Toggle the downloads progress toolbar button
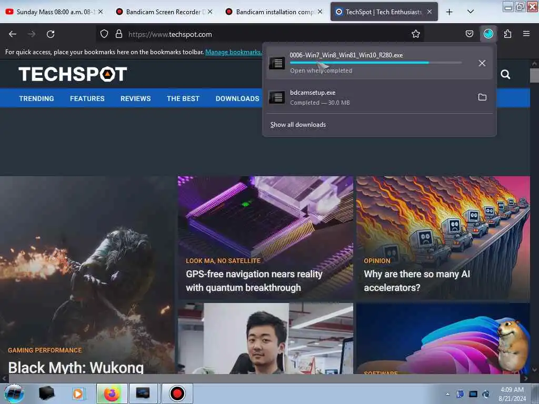This screenshot has height=404, width=539. coord(488,34)
